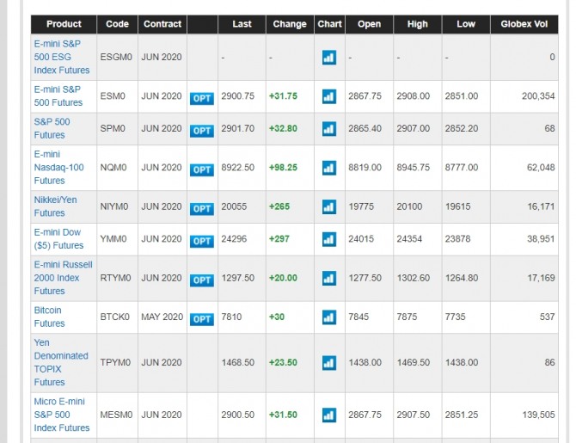The image size is (576, 443).
Task: Open options for Bitcoin Futures
Action: pos(202,318)
